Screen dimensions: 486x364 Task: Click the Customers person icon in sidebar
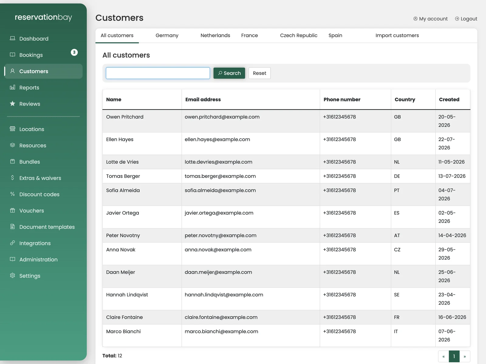12,71
